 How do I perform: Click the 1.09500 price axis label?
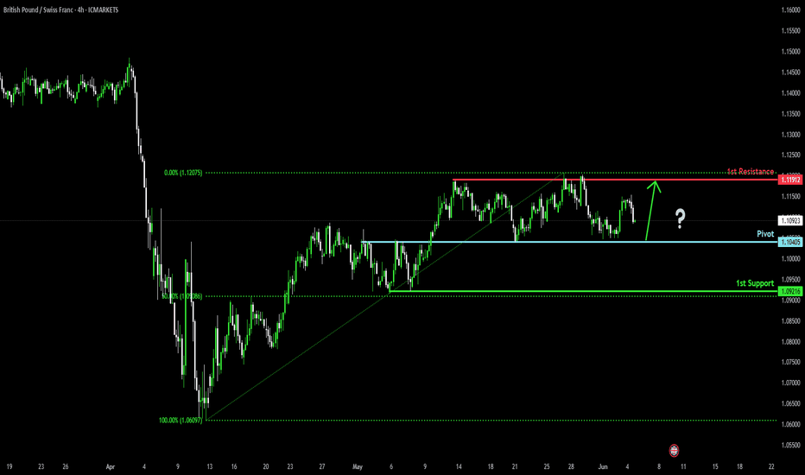click(x=790, y=280)
